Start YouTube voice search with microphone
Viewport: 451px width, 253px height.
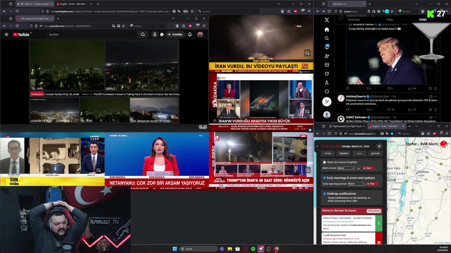(154, 34)
